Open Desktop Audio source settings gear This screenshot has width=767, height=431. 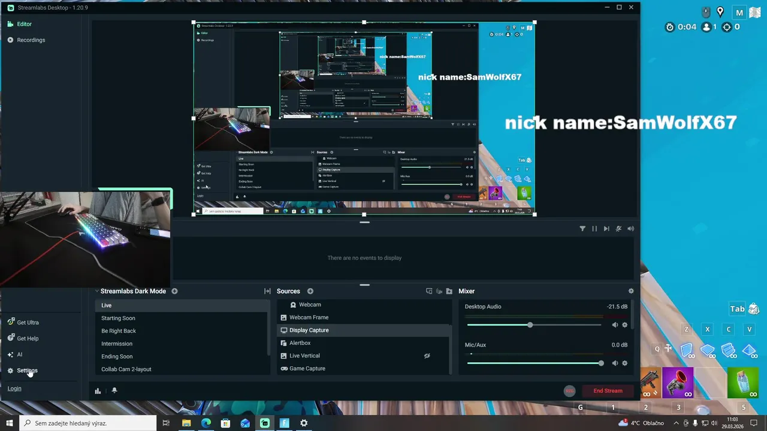pyautogui.click(x=625, y=325)
